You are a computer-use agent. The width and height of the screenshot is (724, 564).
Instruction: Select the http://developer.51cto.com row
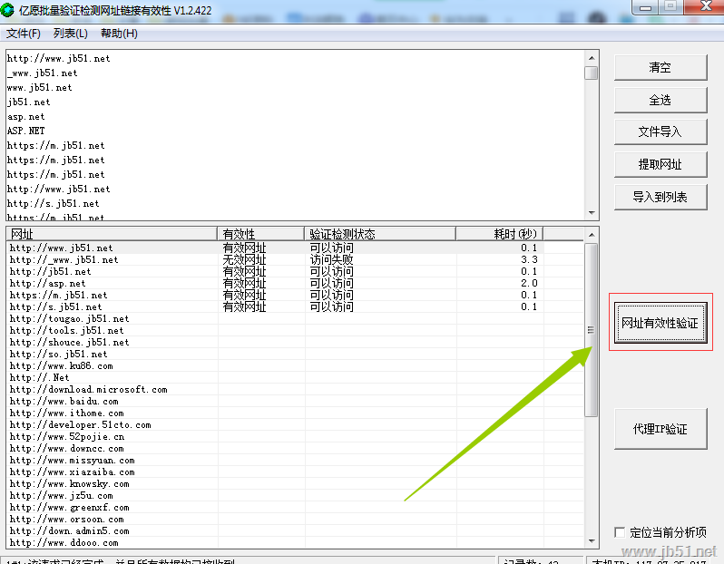(x=296, y=424)
